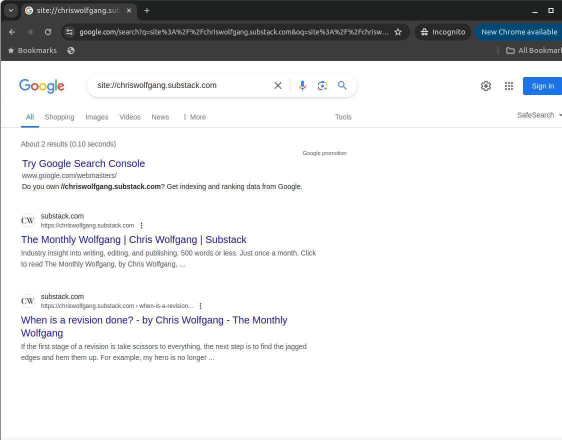Click the Incognito mode indicator

(x=442, y=31)
